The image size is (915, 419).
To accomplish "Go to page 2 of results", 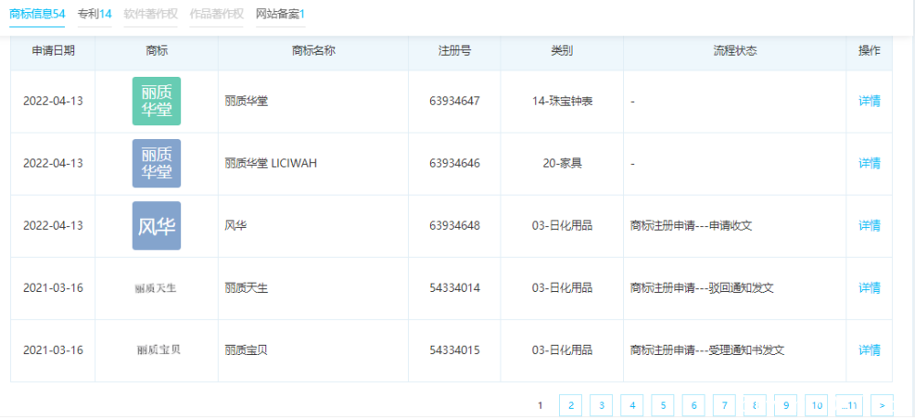I will 571,405.
